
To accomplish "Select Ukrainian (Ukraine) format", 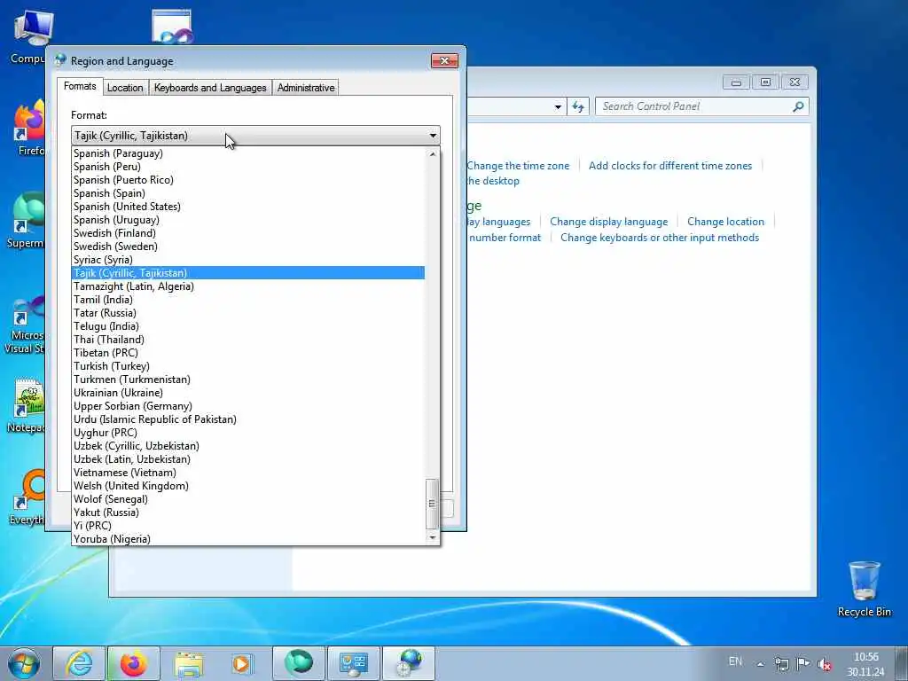I will (x=248, y=393).
